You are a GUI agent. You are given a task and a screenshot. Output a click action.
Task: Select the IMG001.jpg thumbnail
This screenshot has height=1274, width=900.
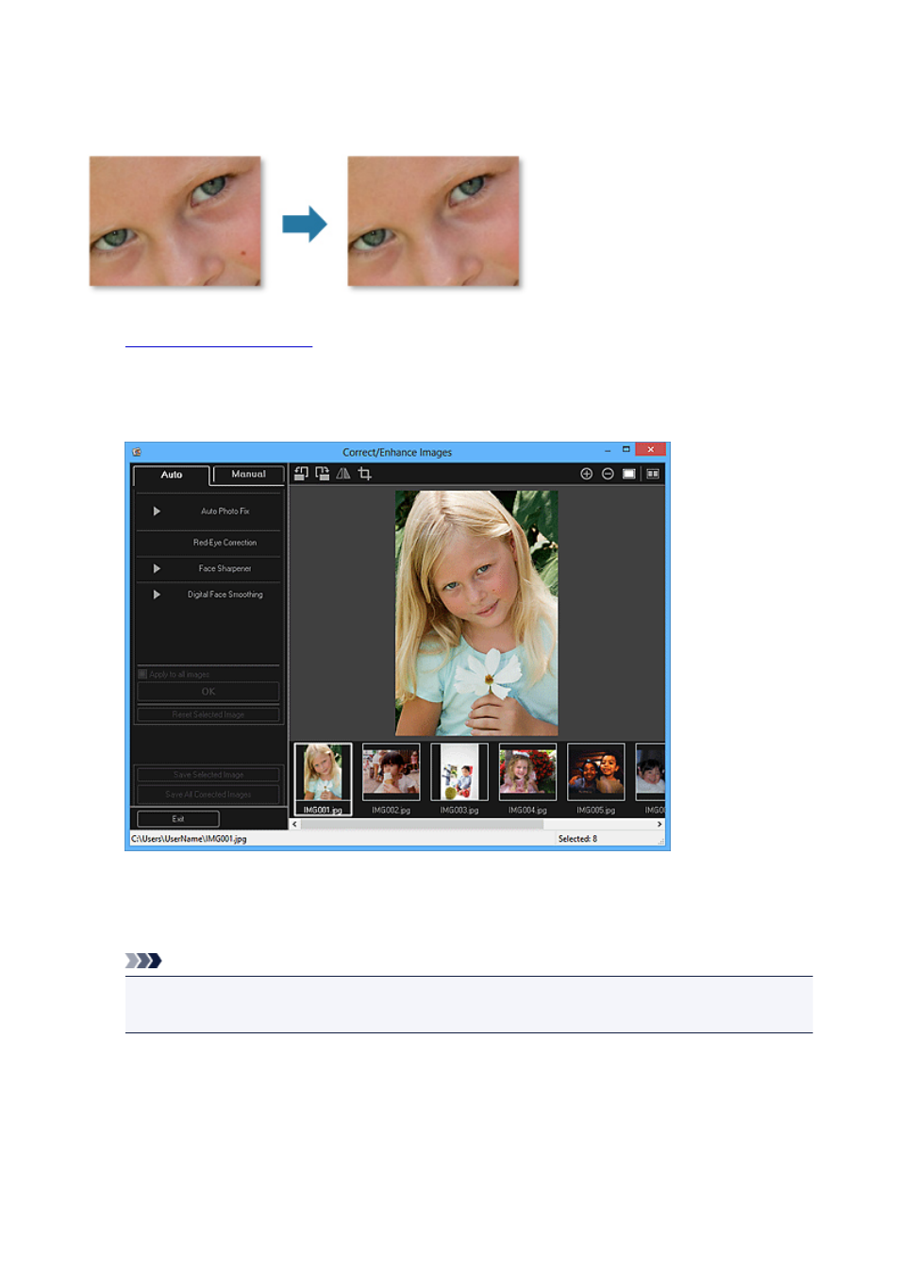click(x=323, y=779)
